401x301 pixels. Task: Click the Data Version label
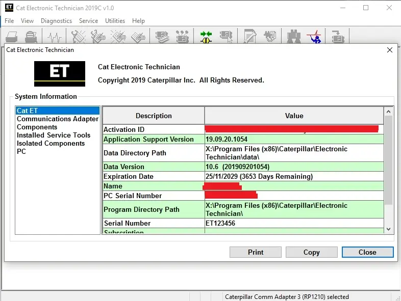pyautogui.click(x=124, y=167)
